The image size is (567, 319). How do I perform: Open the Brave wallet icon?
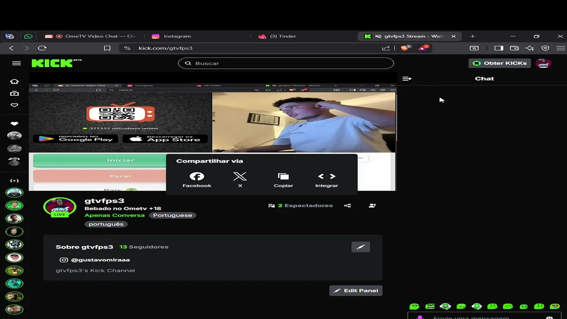pos(514,48)
